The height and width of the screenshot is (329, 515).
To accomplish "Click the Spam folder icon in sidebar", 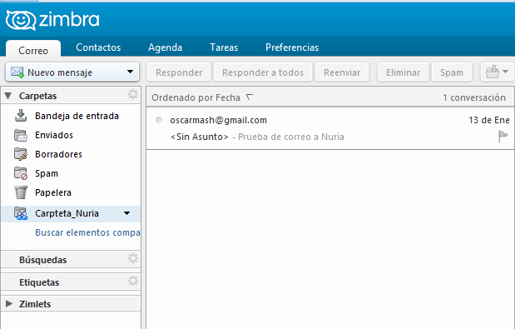I will [x=21, y=173].
